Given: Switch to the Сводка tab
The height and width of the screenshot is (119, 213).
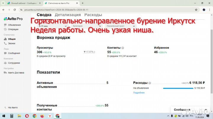Looking at the screenshot, I should [44, 15].
